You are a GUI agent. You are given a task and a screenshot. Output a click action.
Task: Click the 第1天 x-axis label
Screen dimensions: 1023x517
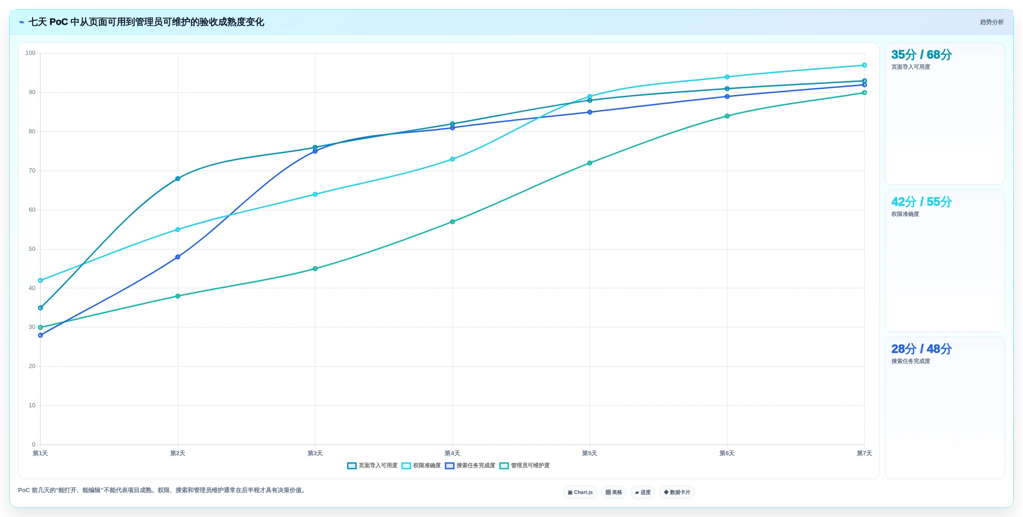pyautogui.click(x=41, y=453)
